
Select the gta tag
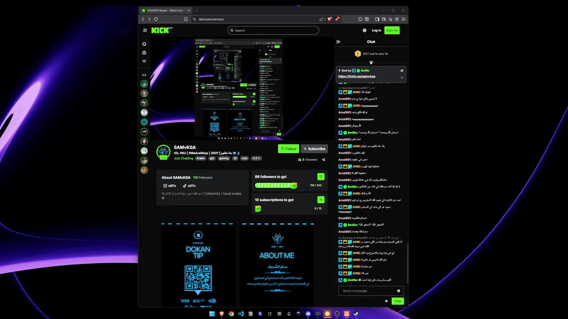[x=212, y=158]
